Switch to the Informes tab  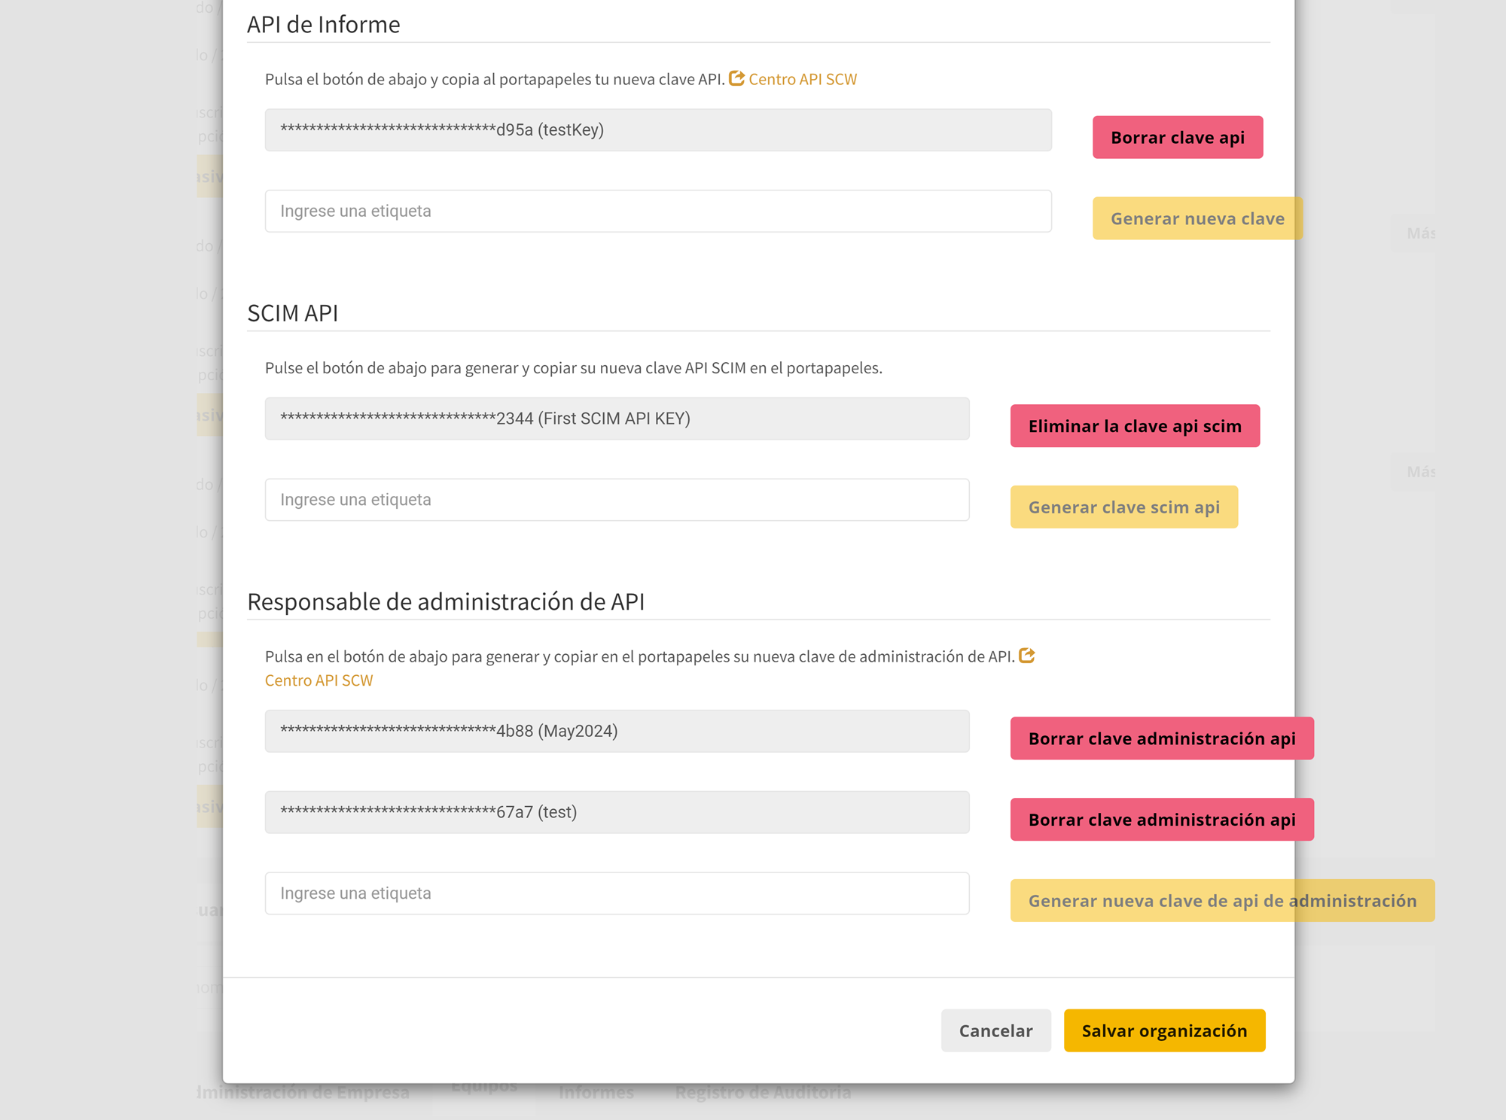point(596,1092)
